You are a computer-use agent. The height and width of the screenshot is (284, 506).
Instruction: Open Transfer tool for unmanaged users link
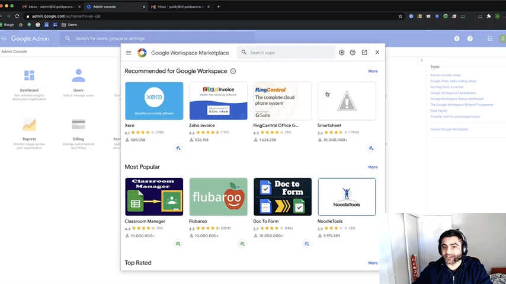(x=455, y=117)
